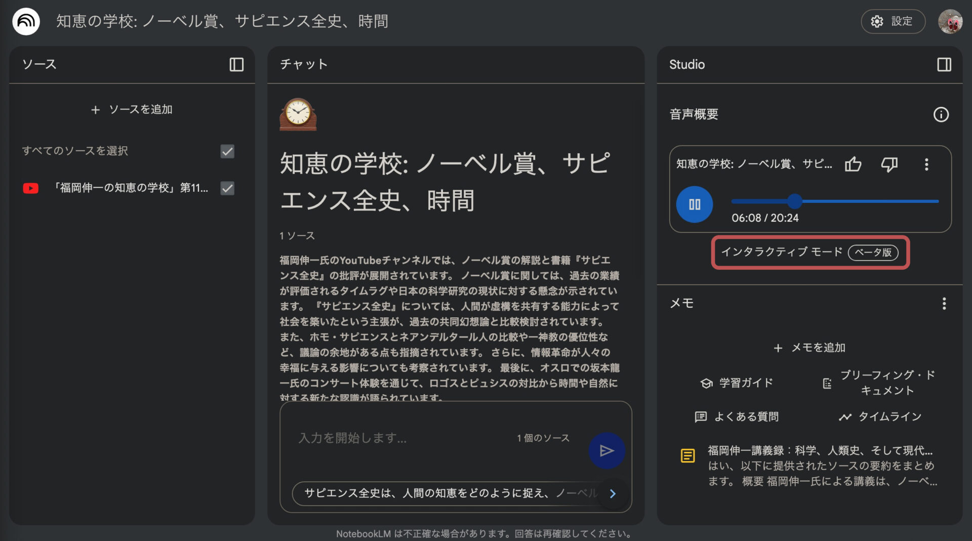Click the yellow note icon

[x=687, y=455]
